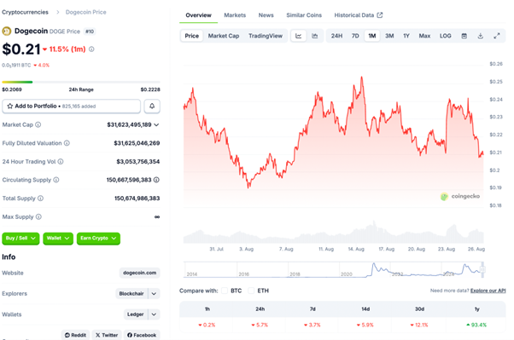This screenshot has height=340, width=514.
Task: Click the price alert bell icon
Action: pos(152,106)
